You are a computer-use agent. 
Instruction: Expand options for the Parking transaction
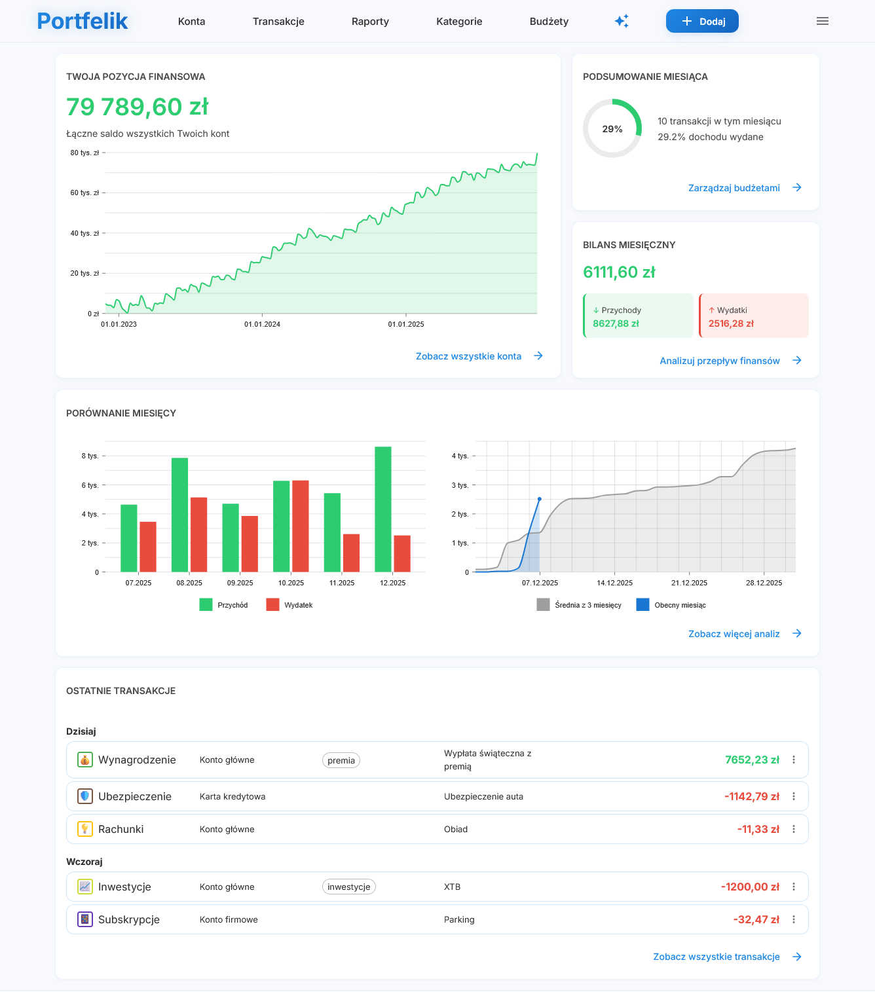point(794,919)
